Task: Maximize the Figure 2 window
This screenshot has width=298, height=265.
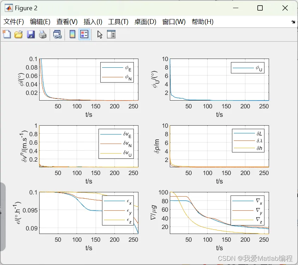Action: point(260,8)
